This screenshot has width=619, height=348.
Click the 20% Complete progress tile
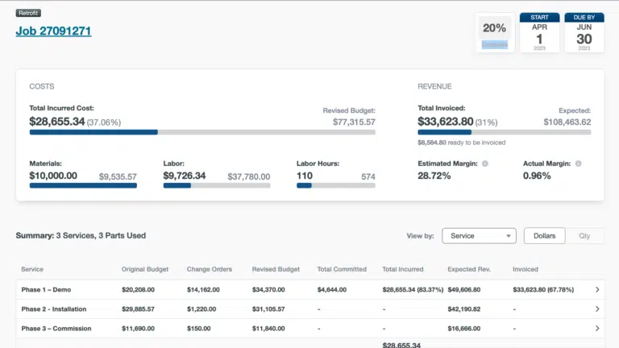coord(494,33)
